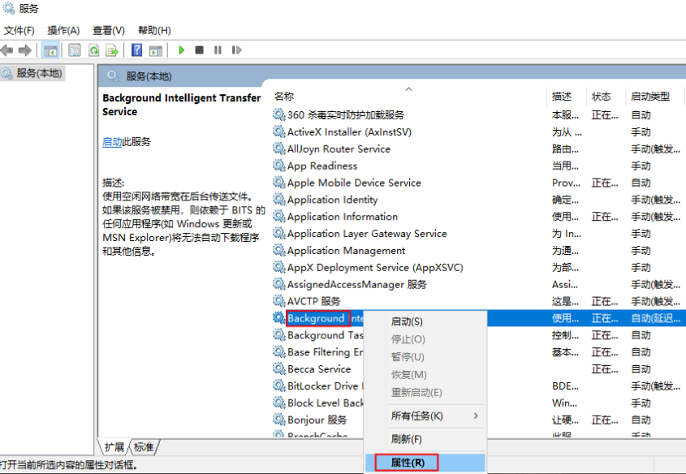
Task: Select Application Information service
Action: click(342, 217)
